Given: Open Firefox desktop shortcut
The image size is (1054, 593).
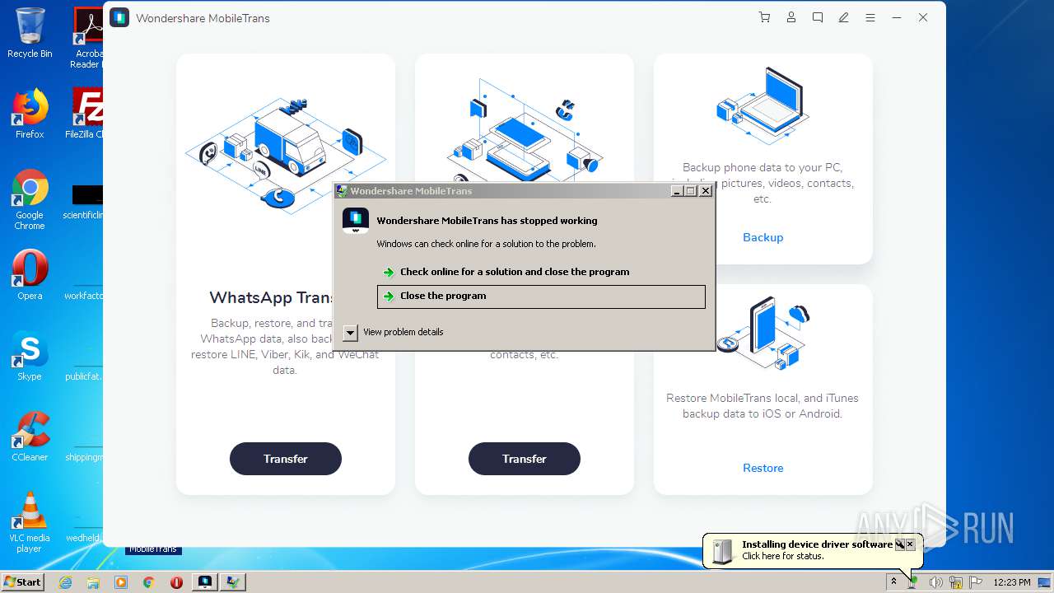Looking at the screenshot, I should [x=30, y=114].
